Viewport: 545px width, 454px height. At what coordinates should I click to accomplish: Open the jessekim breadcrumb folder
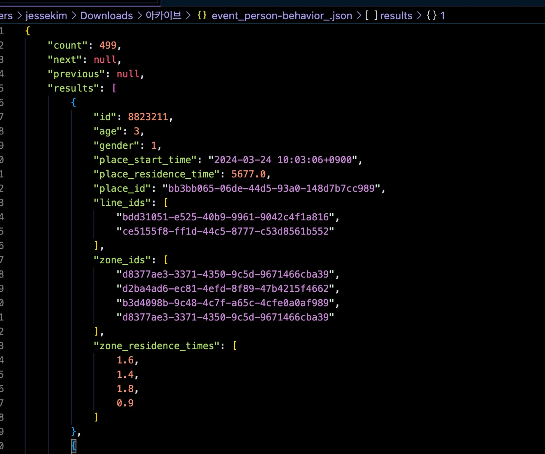pos(46,16)
